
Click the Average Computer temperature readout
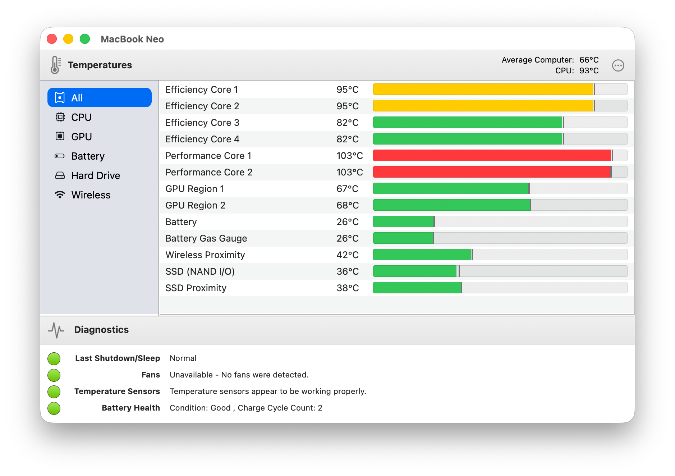[549, 60]
